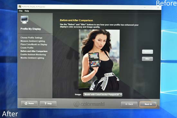
Task: Open the Help menu in menu bar
Action: [27, 11]
